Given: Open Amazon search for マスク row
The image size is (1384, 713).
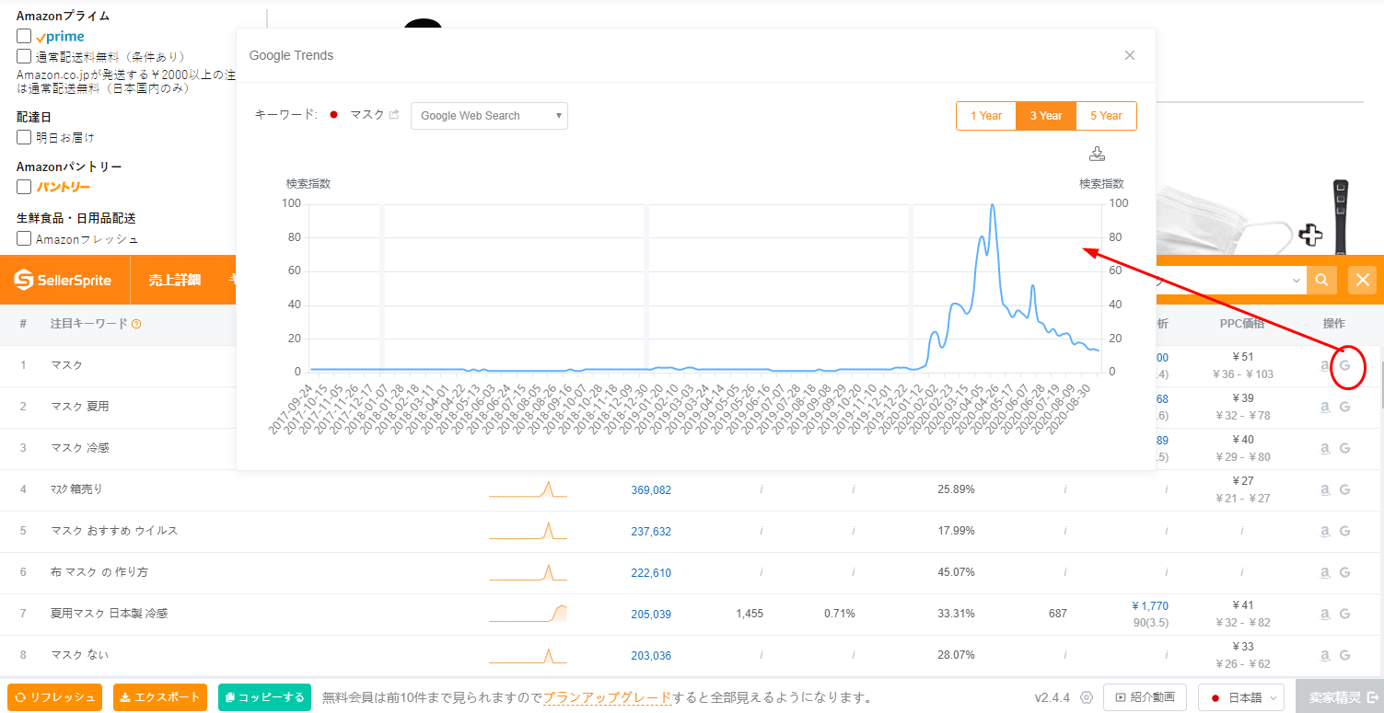Looking at the screenshot, I should [1324, 365].
